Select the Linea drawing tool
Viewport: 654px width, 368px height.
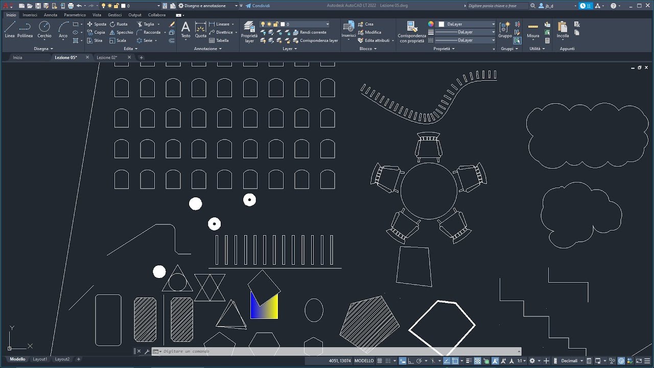[10, 30]
